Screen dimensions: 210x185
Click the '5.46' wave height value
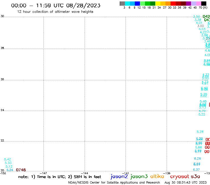203,101
